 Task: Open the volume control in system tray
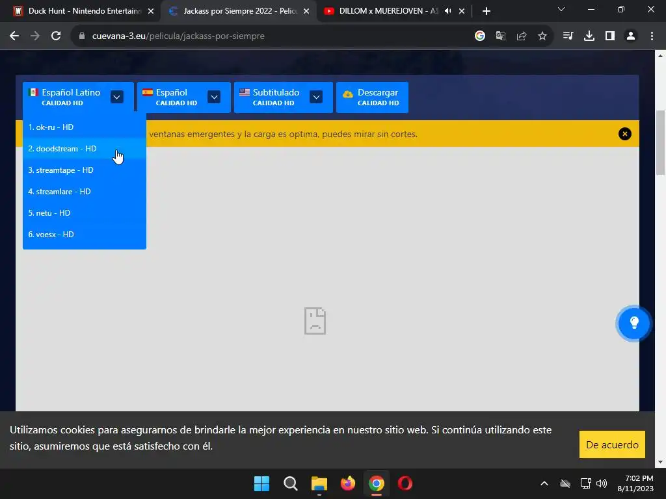coord(602,483)
